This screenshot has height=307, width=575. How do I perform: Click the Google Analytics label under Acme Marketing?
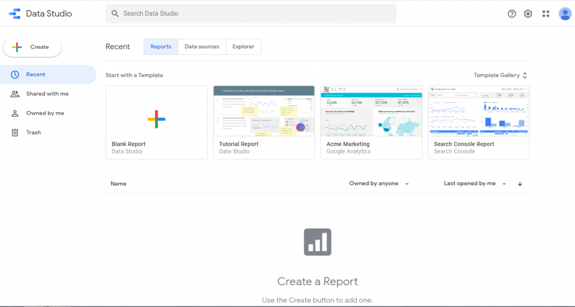tap(348, 151)
